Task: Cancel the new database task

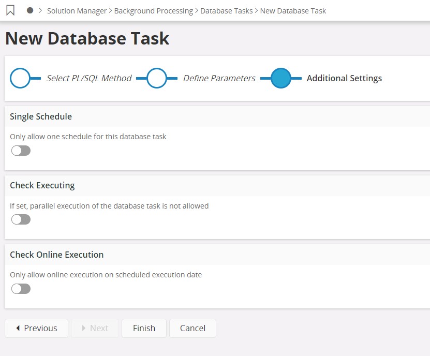Action: point(192,328)
